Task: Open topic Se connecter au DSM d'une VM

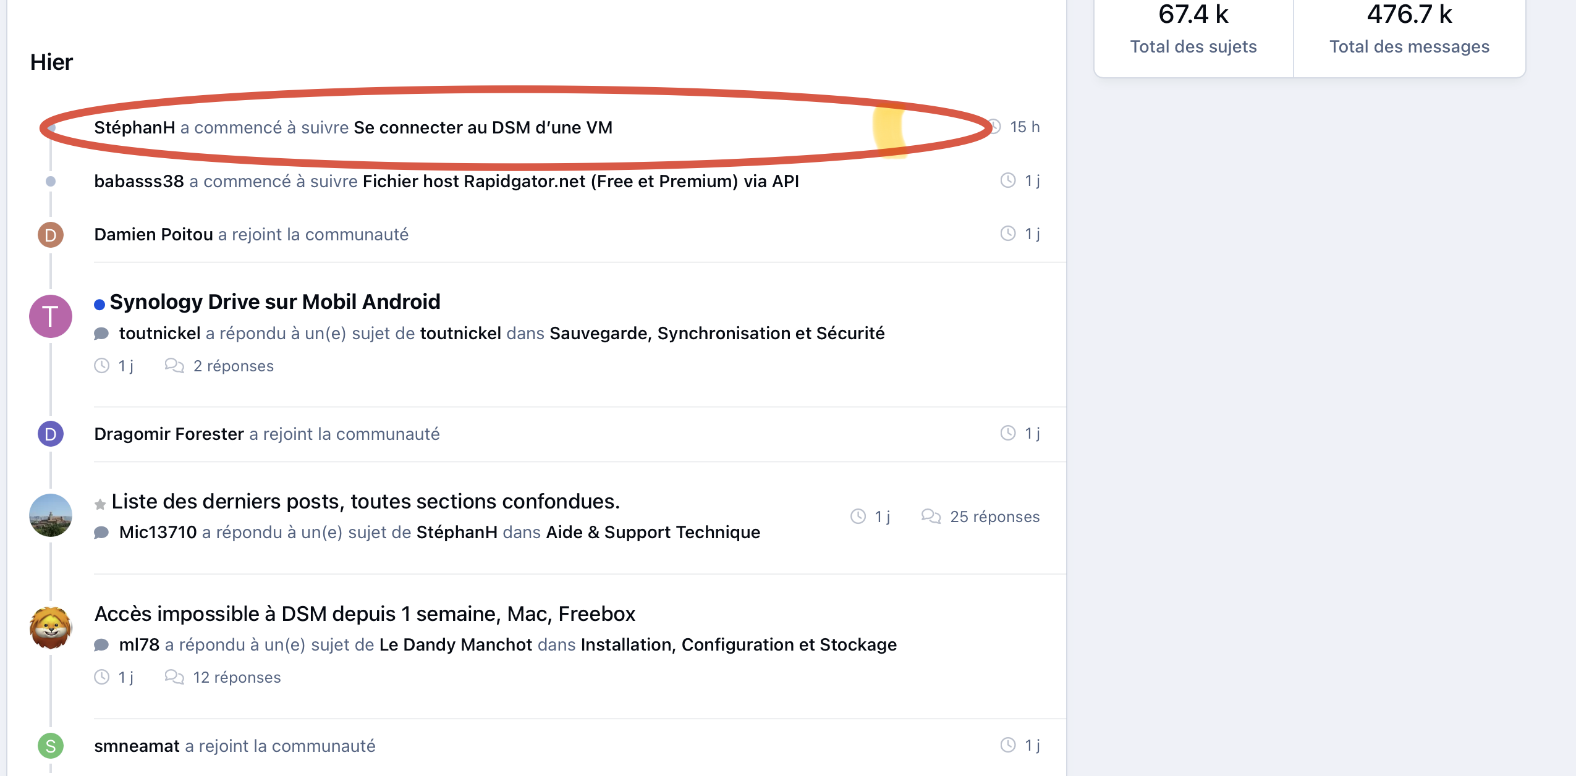Action: click(483, 127)
